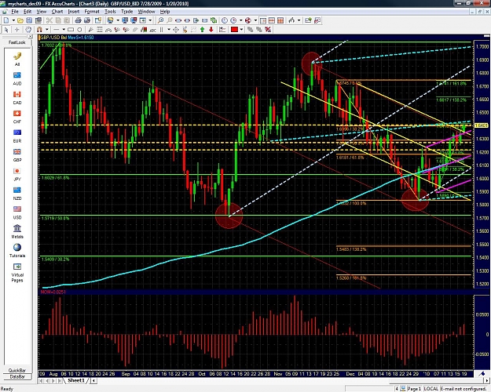The width and height of the screenshot is (491, 392).
Task: Select the ellipse drawing tool
Action: point(79,30)
